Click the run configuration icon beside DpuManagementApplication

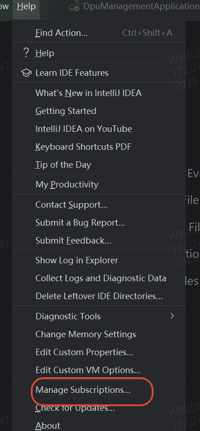point(74,6)
